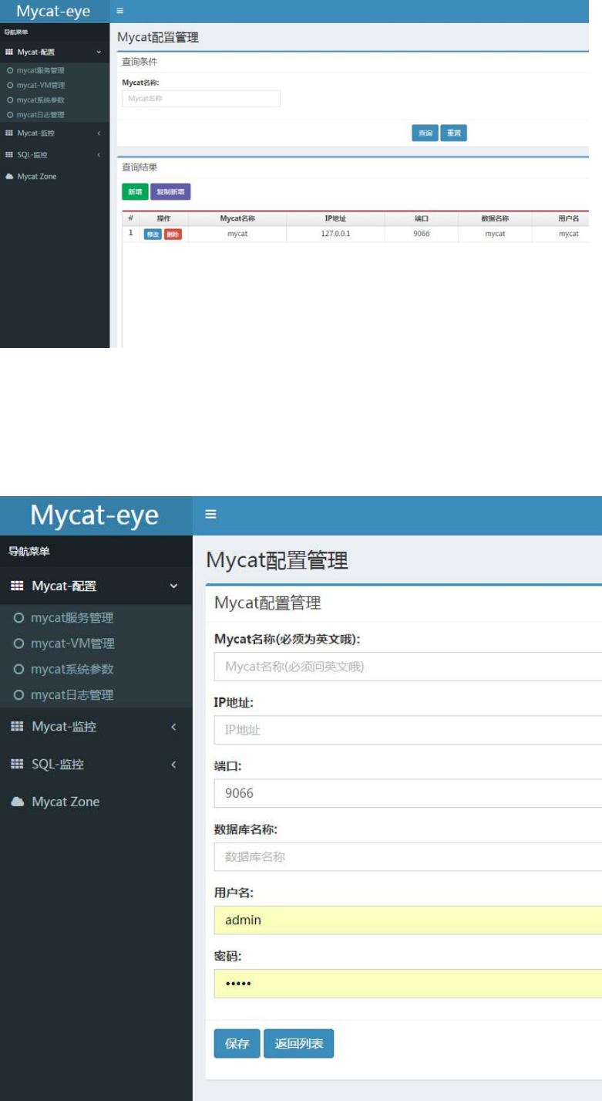Open mycat服务管理 in upper screenshot sidebar

(x=40, y=70)
